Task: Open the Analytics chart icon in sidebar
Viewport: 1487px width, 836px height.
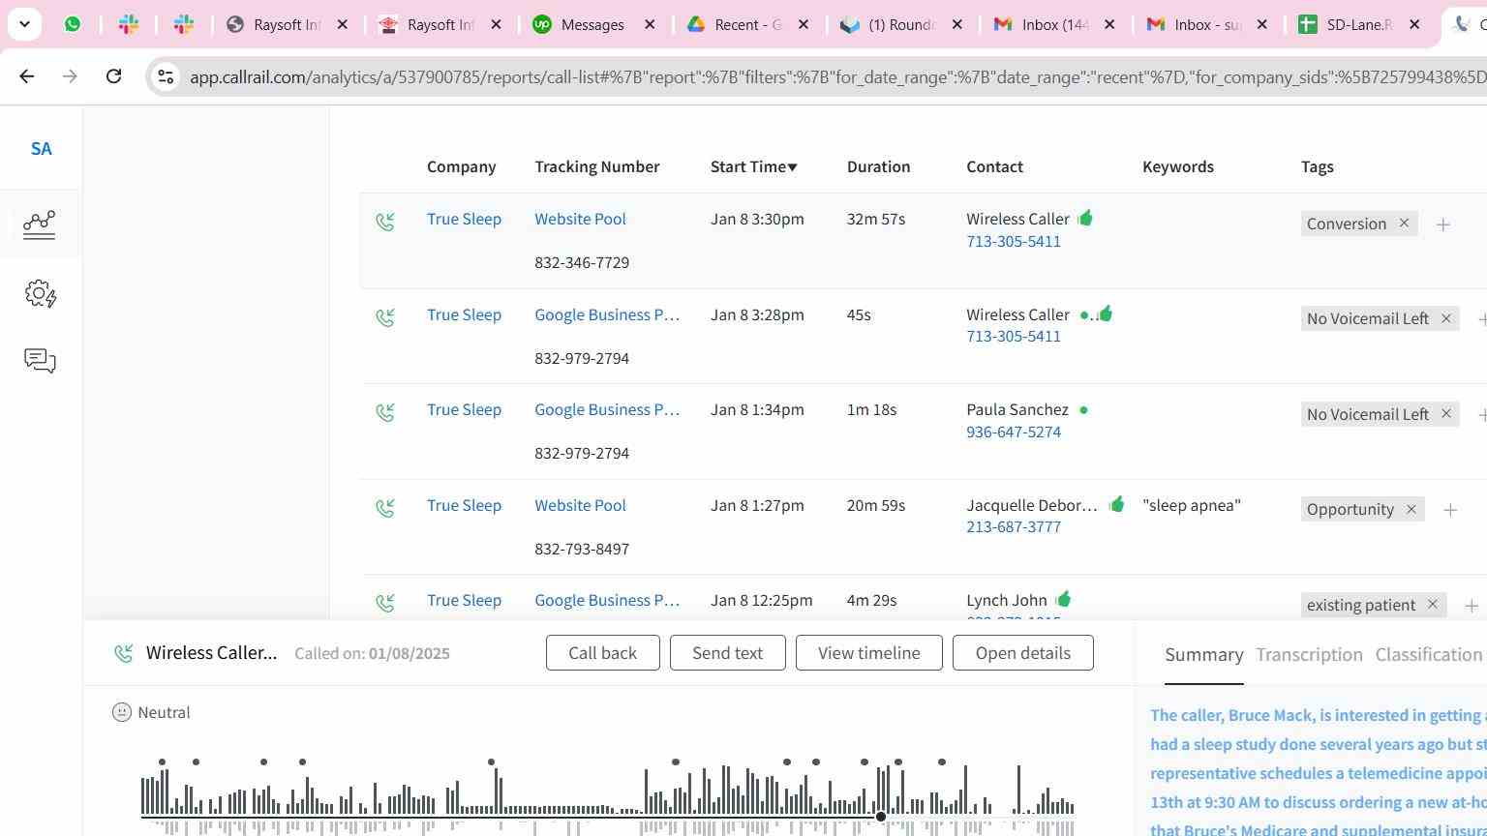Action: (x=40, y=224)
